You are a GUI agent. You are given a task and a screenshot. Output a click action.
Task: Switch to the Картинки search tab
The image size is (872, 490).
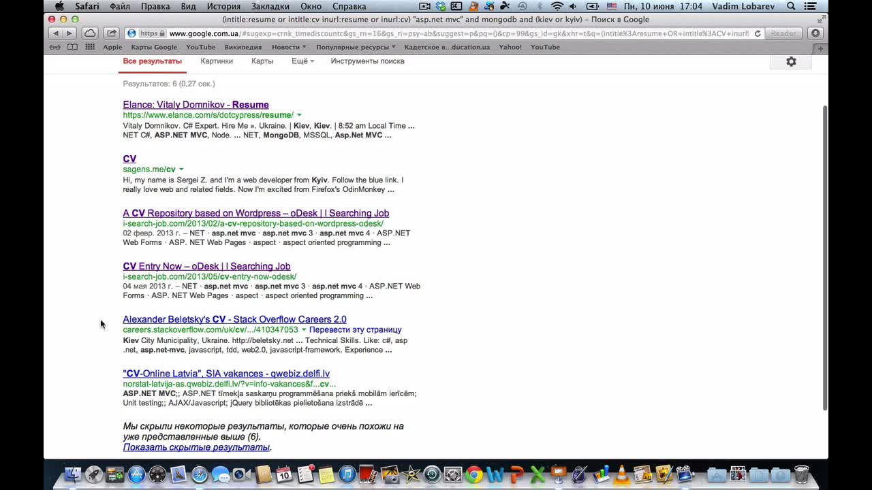point(217,61)
